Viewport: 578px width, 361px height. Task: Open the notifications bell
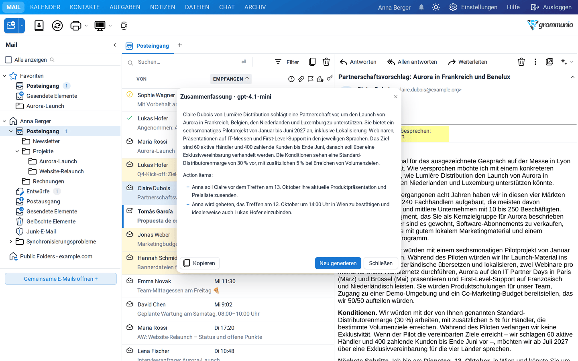coord(421,7)
